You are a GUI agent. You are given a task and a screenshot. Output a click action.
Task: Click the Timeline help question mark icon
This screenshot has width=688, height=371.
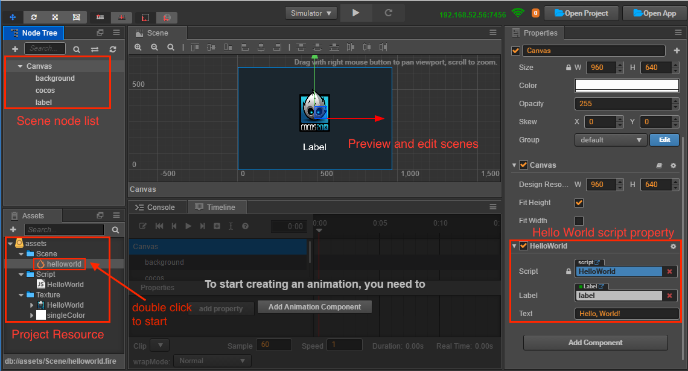[x=245, y=226]
